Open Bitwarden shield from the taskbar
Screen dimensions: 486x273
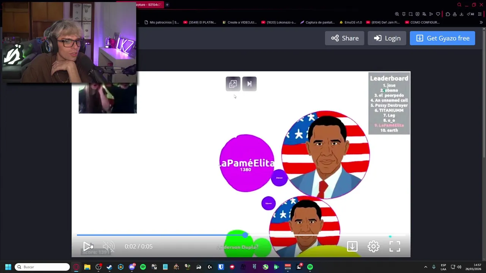coord(221,267)
